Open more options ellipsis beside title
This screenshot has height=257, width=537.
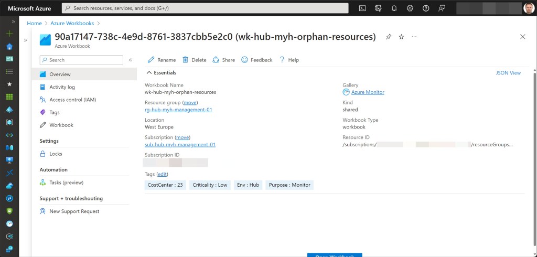(x=414, y=37)
